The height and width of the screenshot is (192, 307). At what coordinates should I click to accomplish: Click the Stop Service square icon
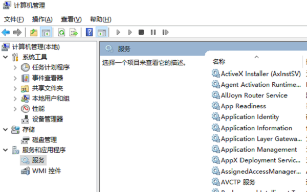[141, 32]
